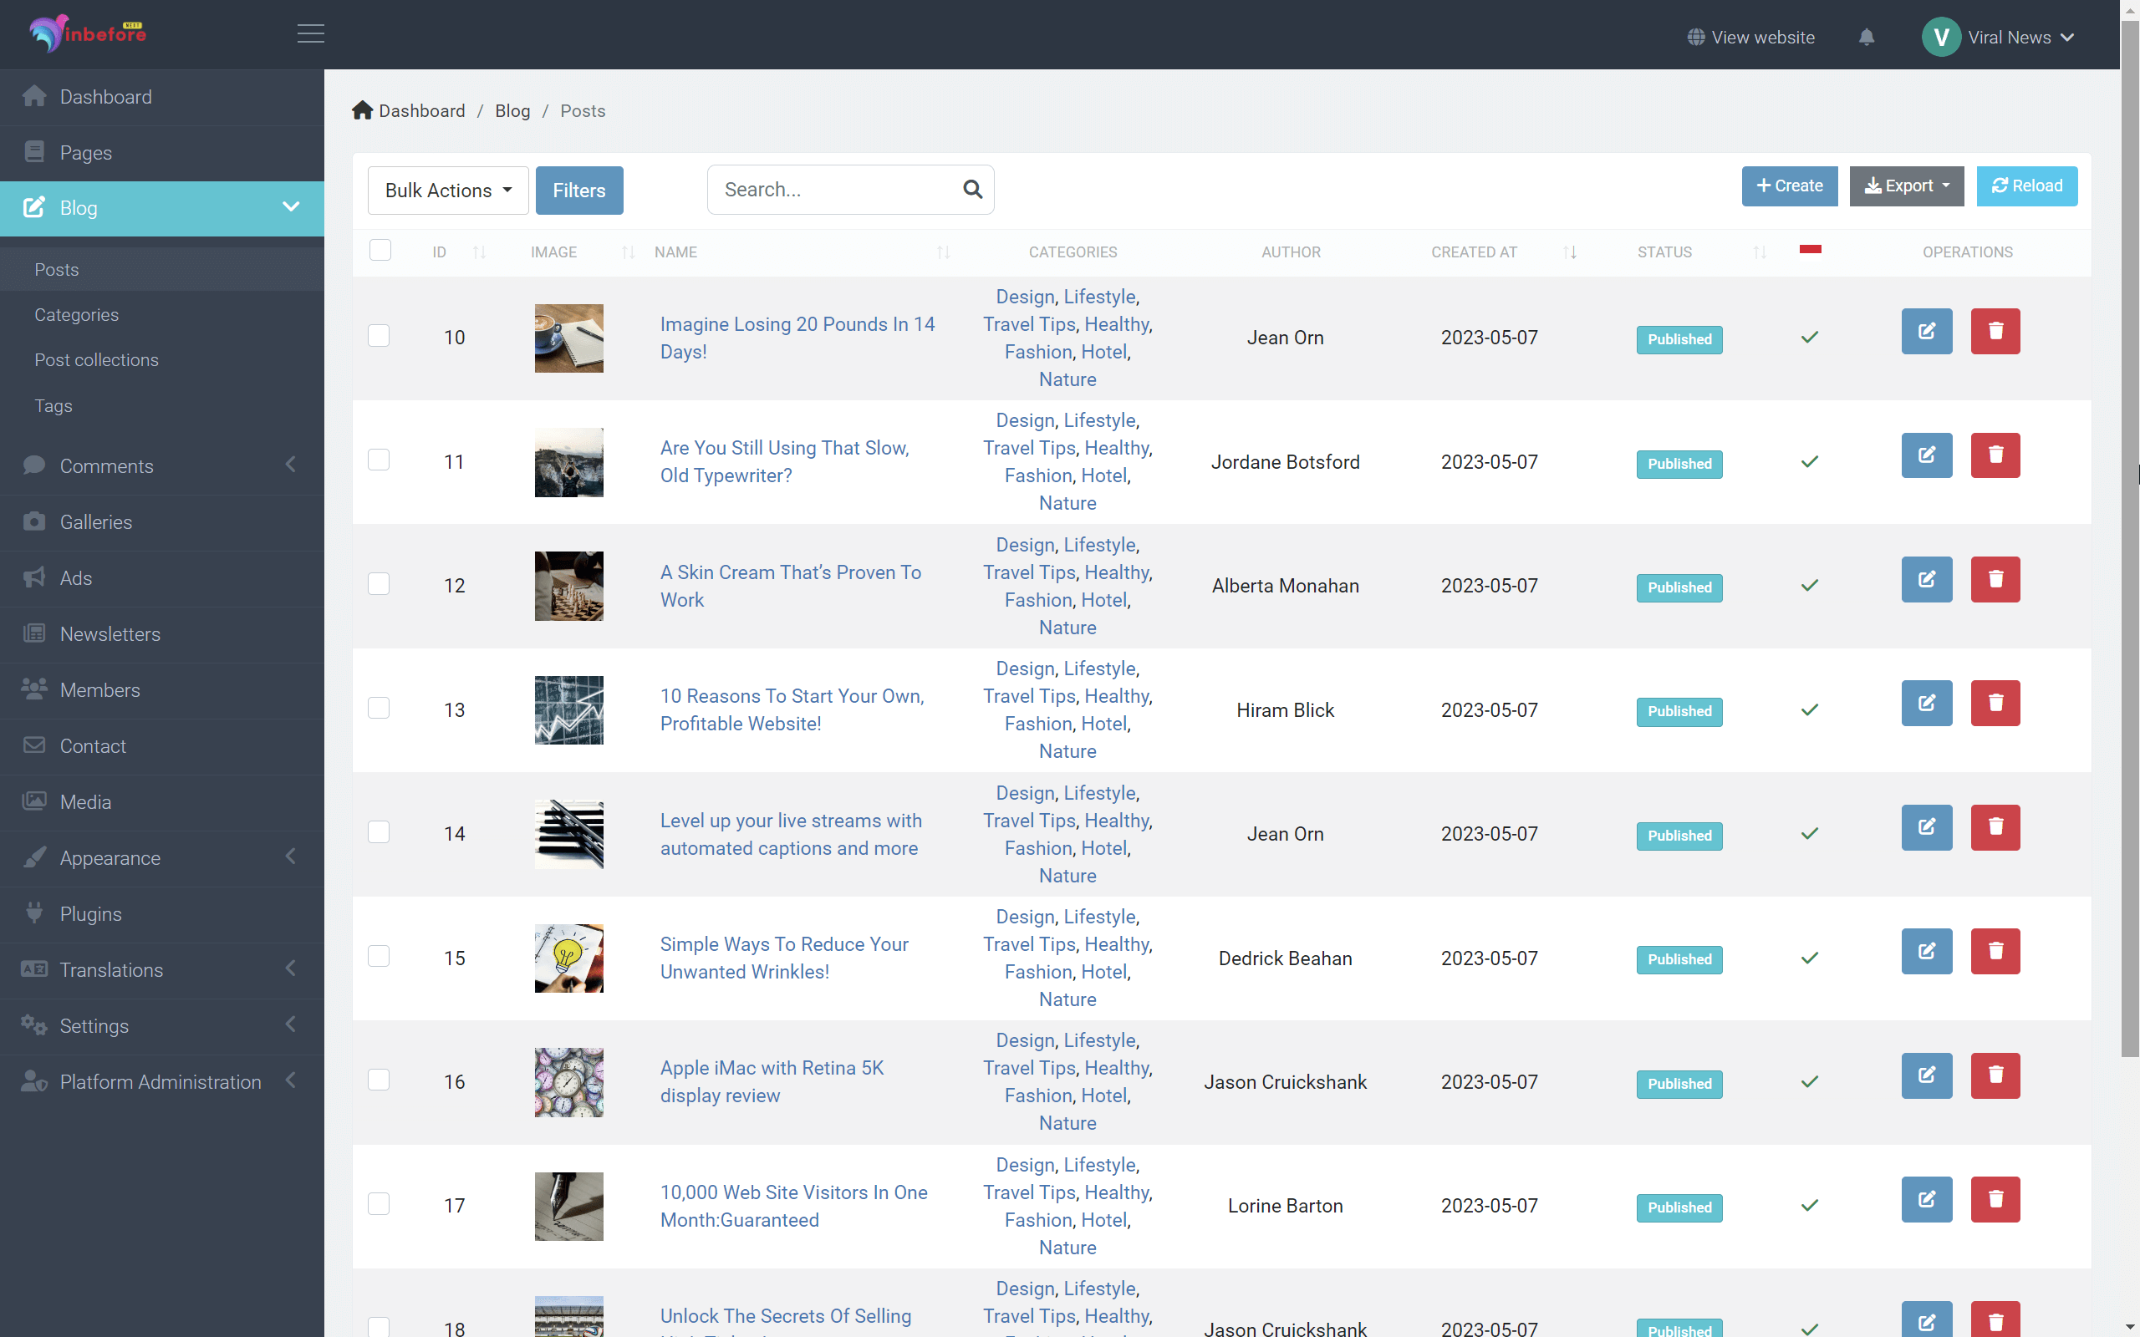
Task: Toggle the hamburger menu icon
Action: (310, 33)
